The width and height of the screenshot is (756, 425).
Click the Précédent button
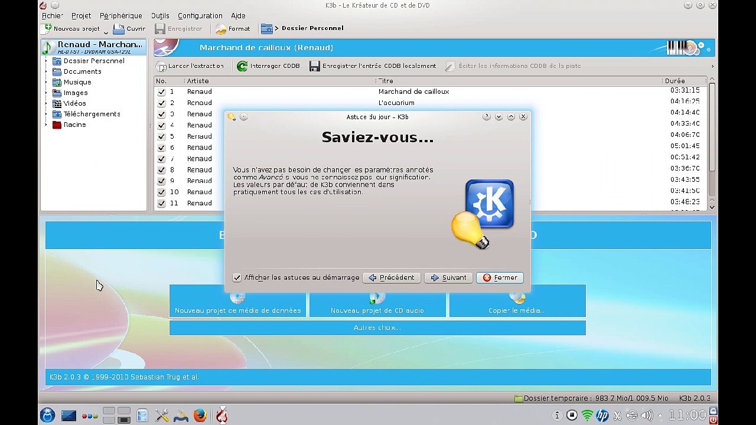[x=391, y=277]
